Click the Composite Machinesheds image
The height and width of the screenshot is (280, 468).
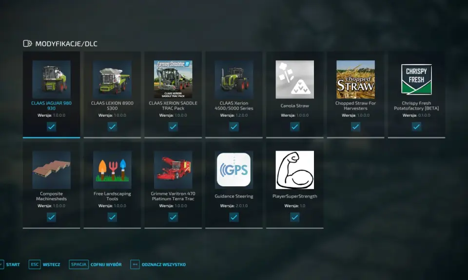(51, 170)
